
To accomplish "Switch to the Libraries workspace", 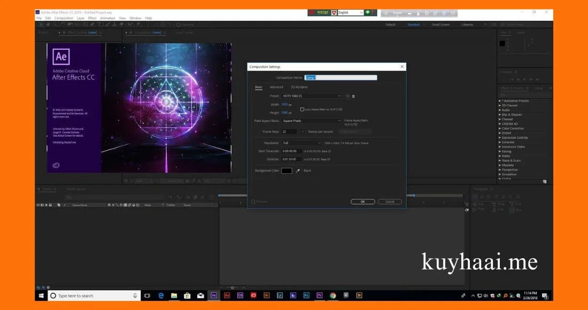I will 467,25.
